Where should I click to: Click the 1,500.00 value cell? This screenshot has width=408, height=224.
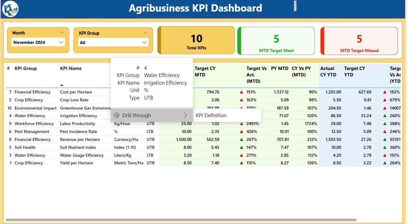tap(184, 140)
